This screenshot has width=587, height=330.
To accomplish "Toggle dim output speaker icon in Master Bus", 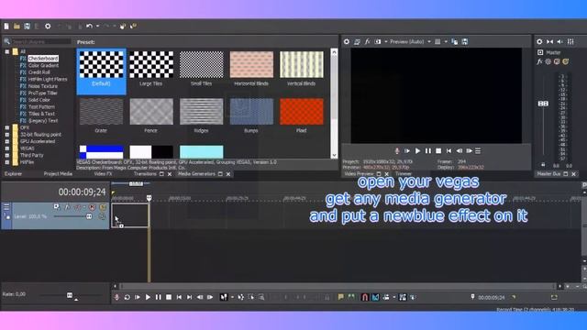I will [x=560, y=41].
